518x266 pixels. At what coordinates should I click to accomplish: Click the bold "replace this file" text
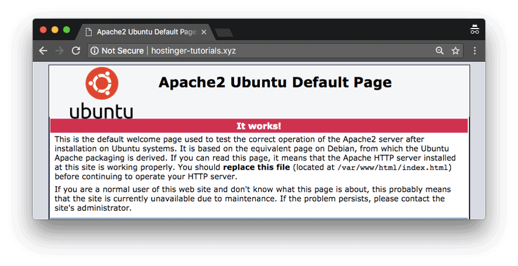[256, 167]
